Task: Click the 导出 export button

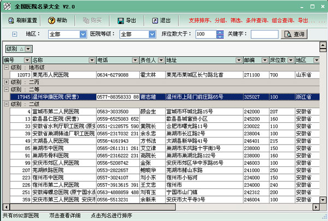Action: (x=126, y=20)
